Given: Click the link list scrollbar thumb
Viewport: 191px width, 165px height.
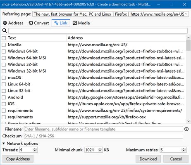Looking at the screenshot, I should (x=189, y=45).
